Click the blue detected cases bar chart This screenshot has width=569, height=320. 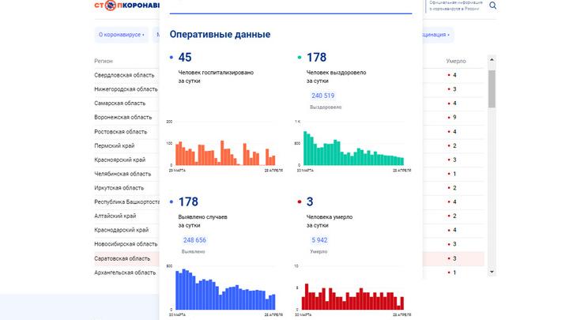222,291
